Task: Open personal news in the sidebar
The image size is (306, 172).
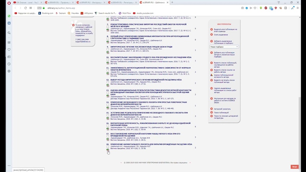Action: 9,57
